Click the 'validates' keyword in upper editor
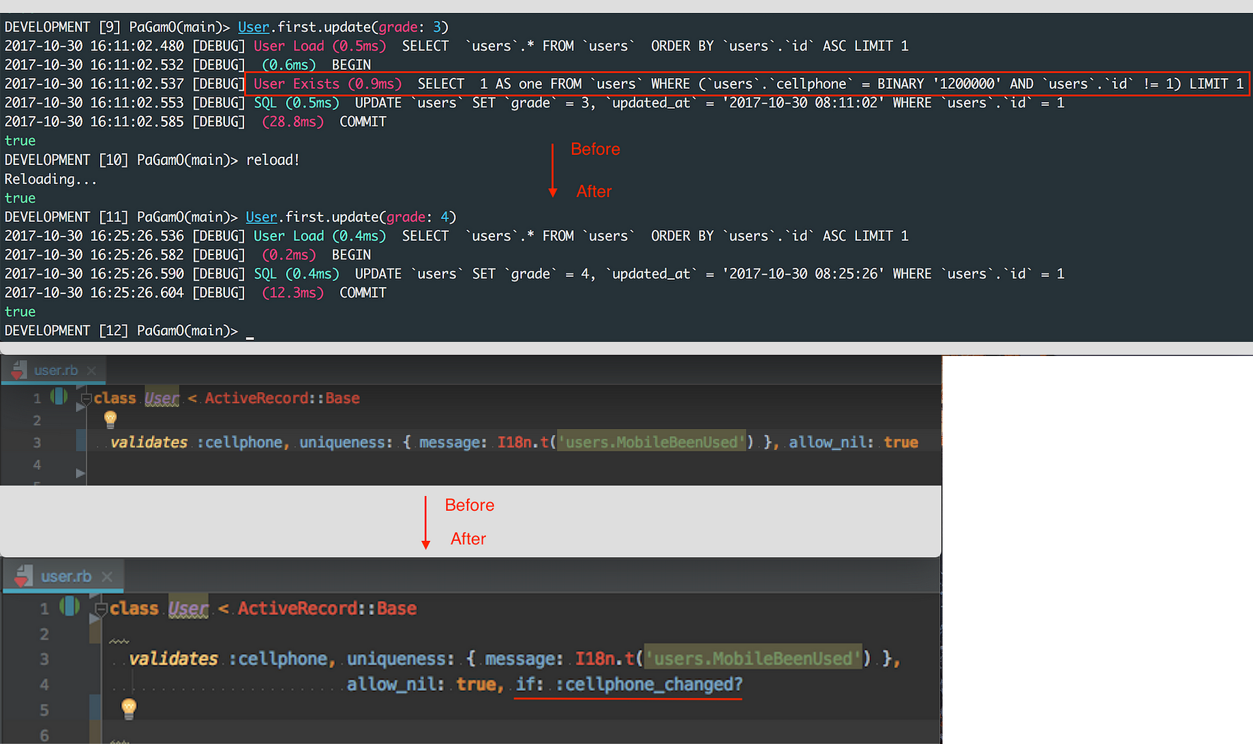 [149, 443]
